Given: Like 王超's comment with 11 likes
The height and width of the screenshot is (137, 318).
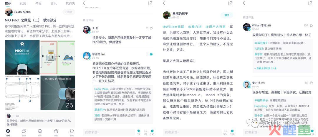Looking at the screenshot, I should [151, 28].
